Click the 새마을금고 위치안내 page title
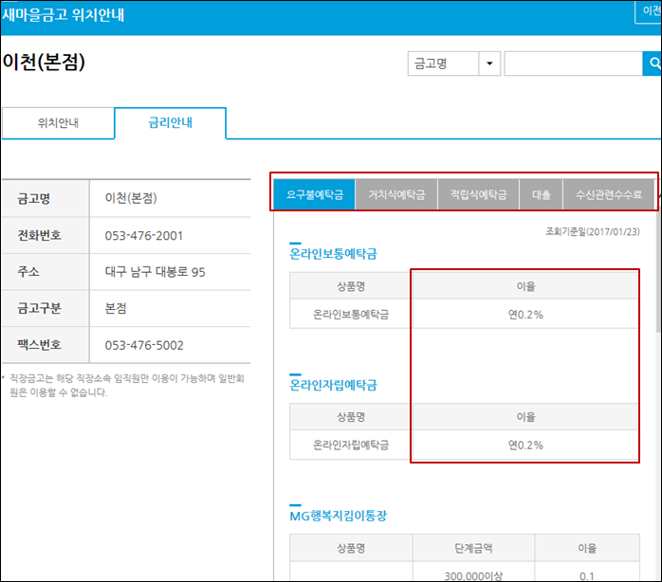Screen dimensions: 662x582 [63, 15]
